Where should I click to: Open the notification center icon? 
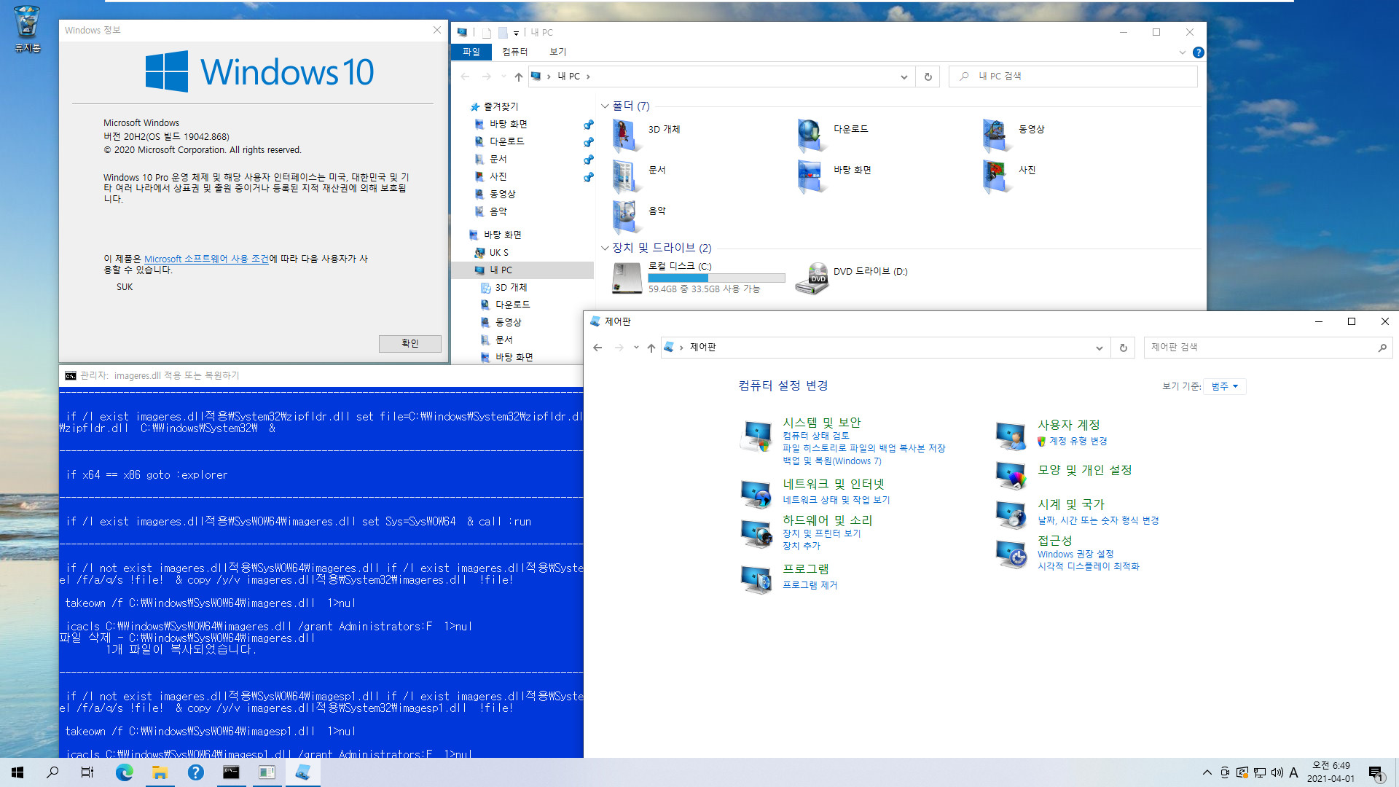[x=1376, y=772]
